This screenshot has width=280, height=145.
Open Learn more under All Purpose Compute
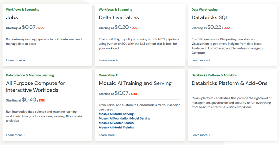[16, 135]
